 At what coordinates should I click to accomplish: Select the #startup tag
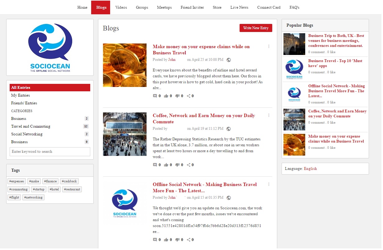pyautogui.click(x=39, y=189)
